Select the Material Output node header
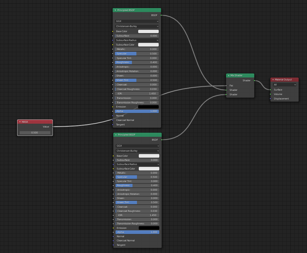Viewport: 307px width, 253px height. (284, 80)
